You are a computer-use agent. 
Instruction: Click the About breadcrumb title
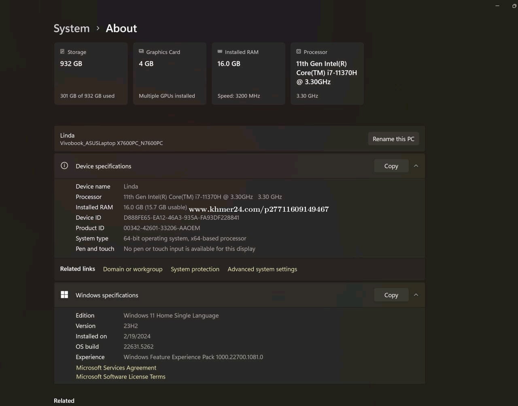coord(121,28)
